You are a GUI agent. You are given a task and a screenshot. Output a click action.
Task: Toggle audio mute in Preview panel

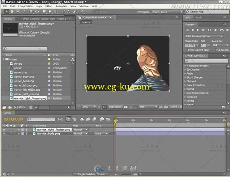click(x=216, y=30)
